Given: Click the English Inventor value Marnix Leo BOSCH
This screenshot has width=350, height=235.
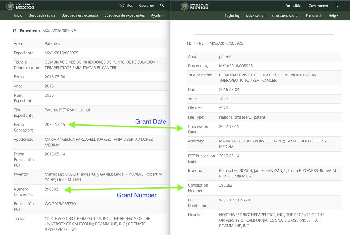Looking at the screenshot, I should (x=277, y=173).
